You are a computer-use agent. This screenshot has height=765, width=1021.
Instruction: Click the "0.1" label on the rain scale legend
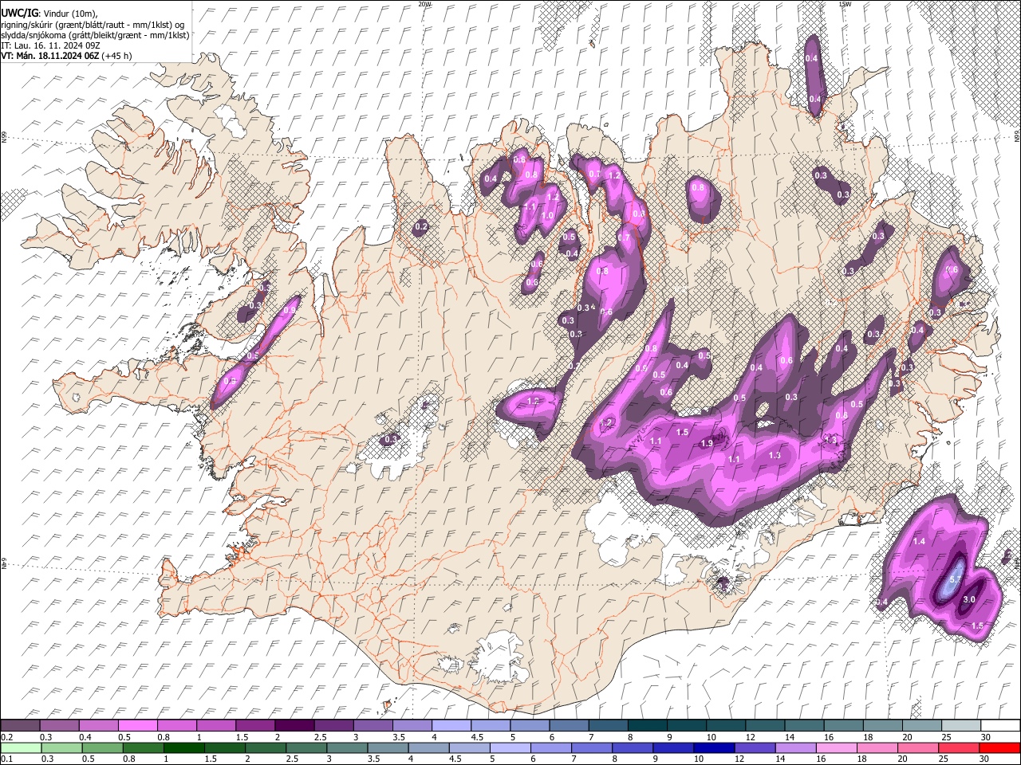(x=6, y=759)
